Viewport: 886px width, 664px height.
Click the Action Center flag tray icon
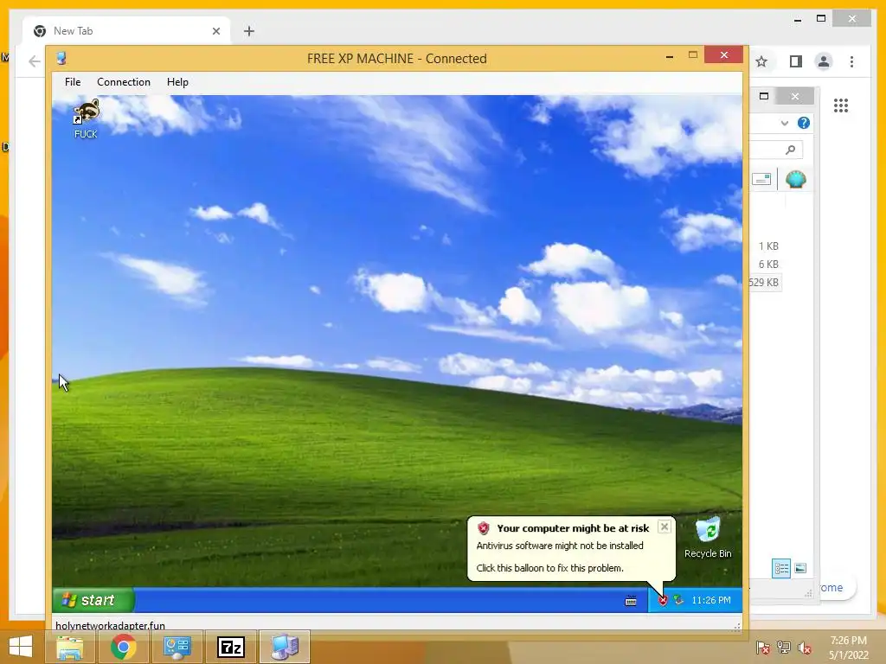[x=763, y=648]
